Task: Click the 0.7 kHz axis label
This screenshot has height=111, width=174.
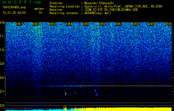Action: click(x=2, y=92)
